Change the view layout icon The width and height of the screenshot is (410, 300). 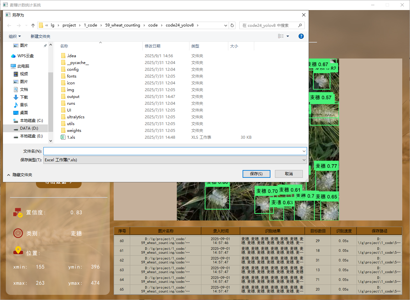(x=281, y=36)
